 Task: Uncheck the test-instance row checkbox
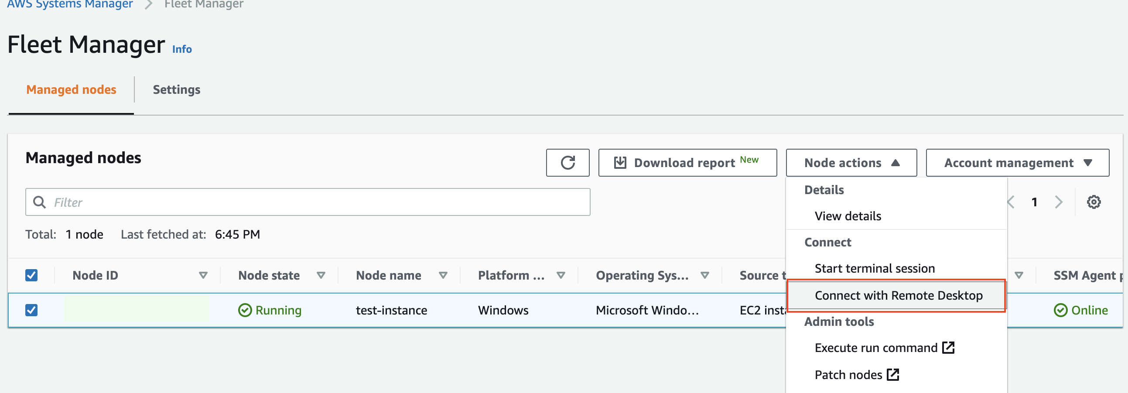point(31,310)
